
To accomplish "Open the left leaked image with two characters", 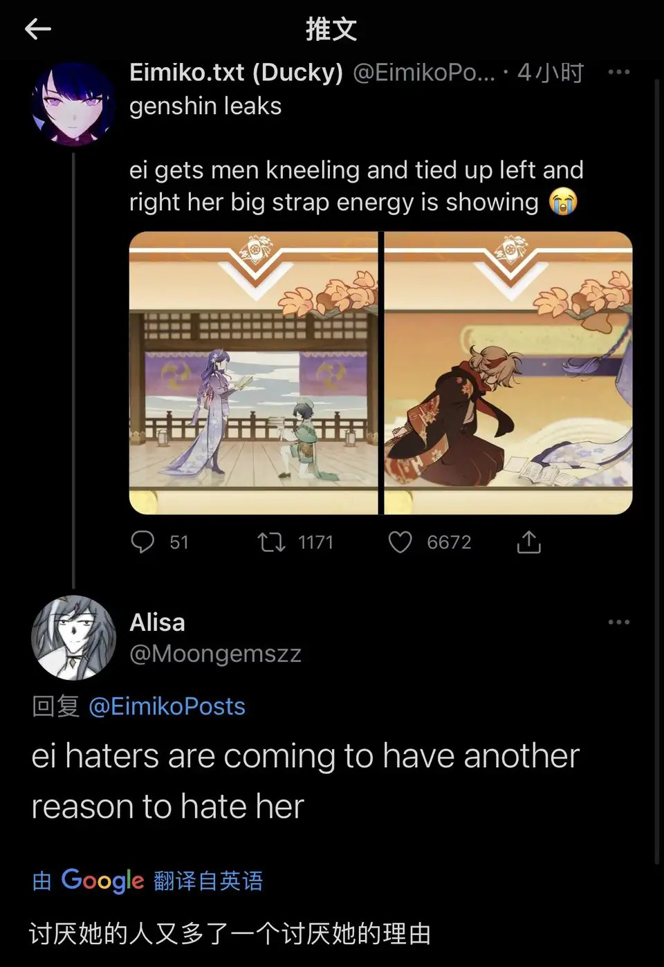I will point(253,373).
